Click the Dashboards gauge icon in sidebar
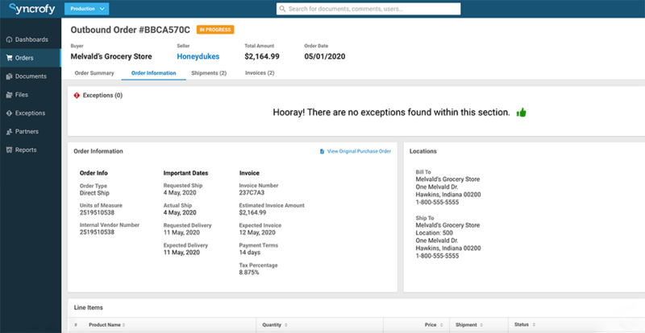Viewport: 645px width, 333px height. (x=9, y=40)
